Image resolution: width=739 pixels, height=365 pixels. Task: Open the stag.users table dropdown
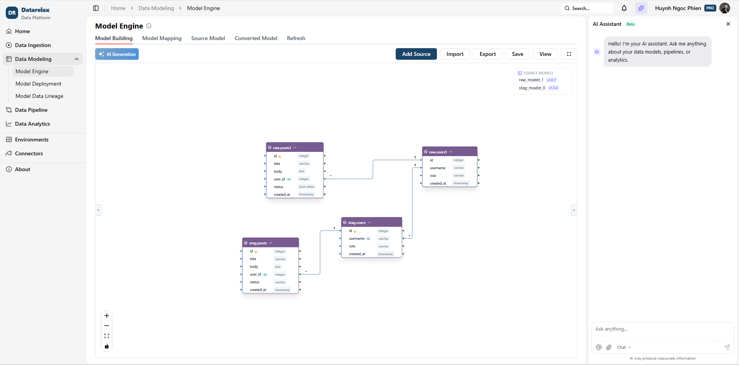[x=369, y=222]
